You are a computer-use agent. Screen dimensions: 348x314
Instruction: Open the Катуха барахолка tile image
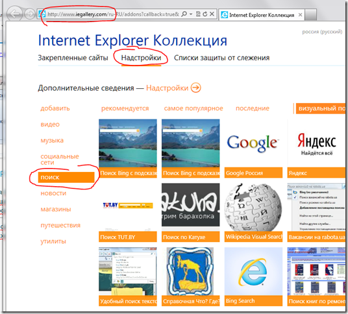coord(191,207)
